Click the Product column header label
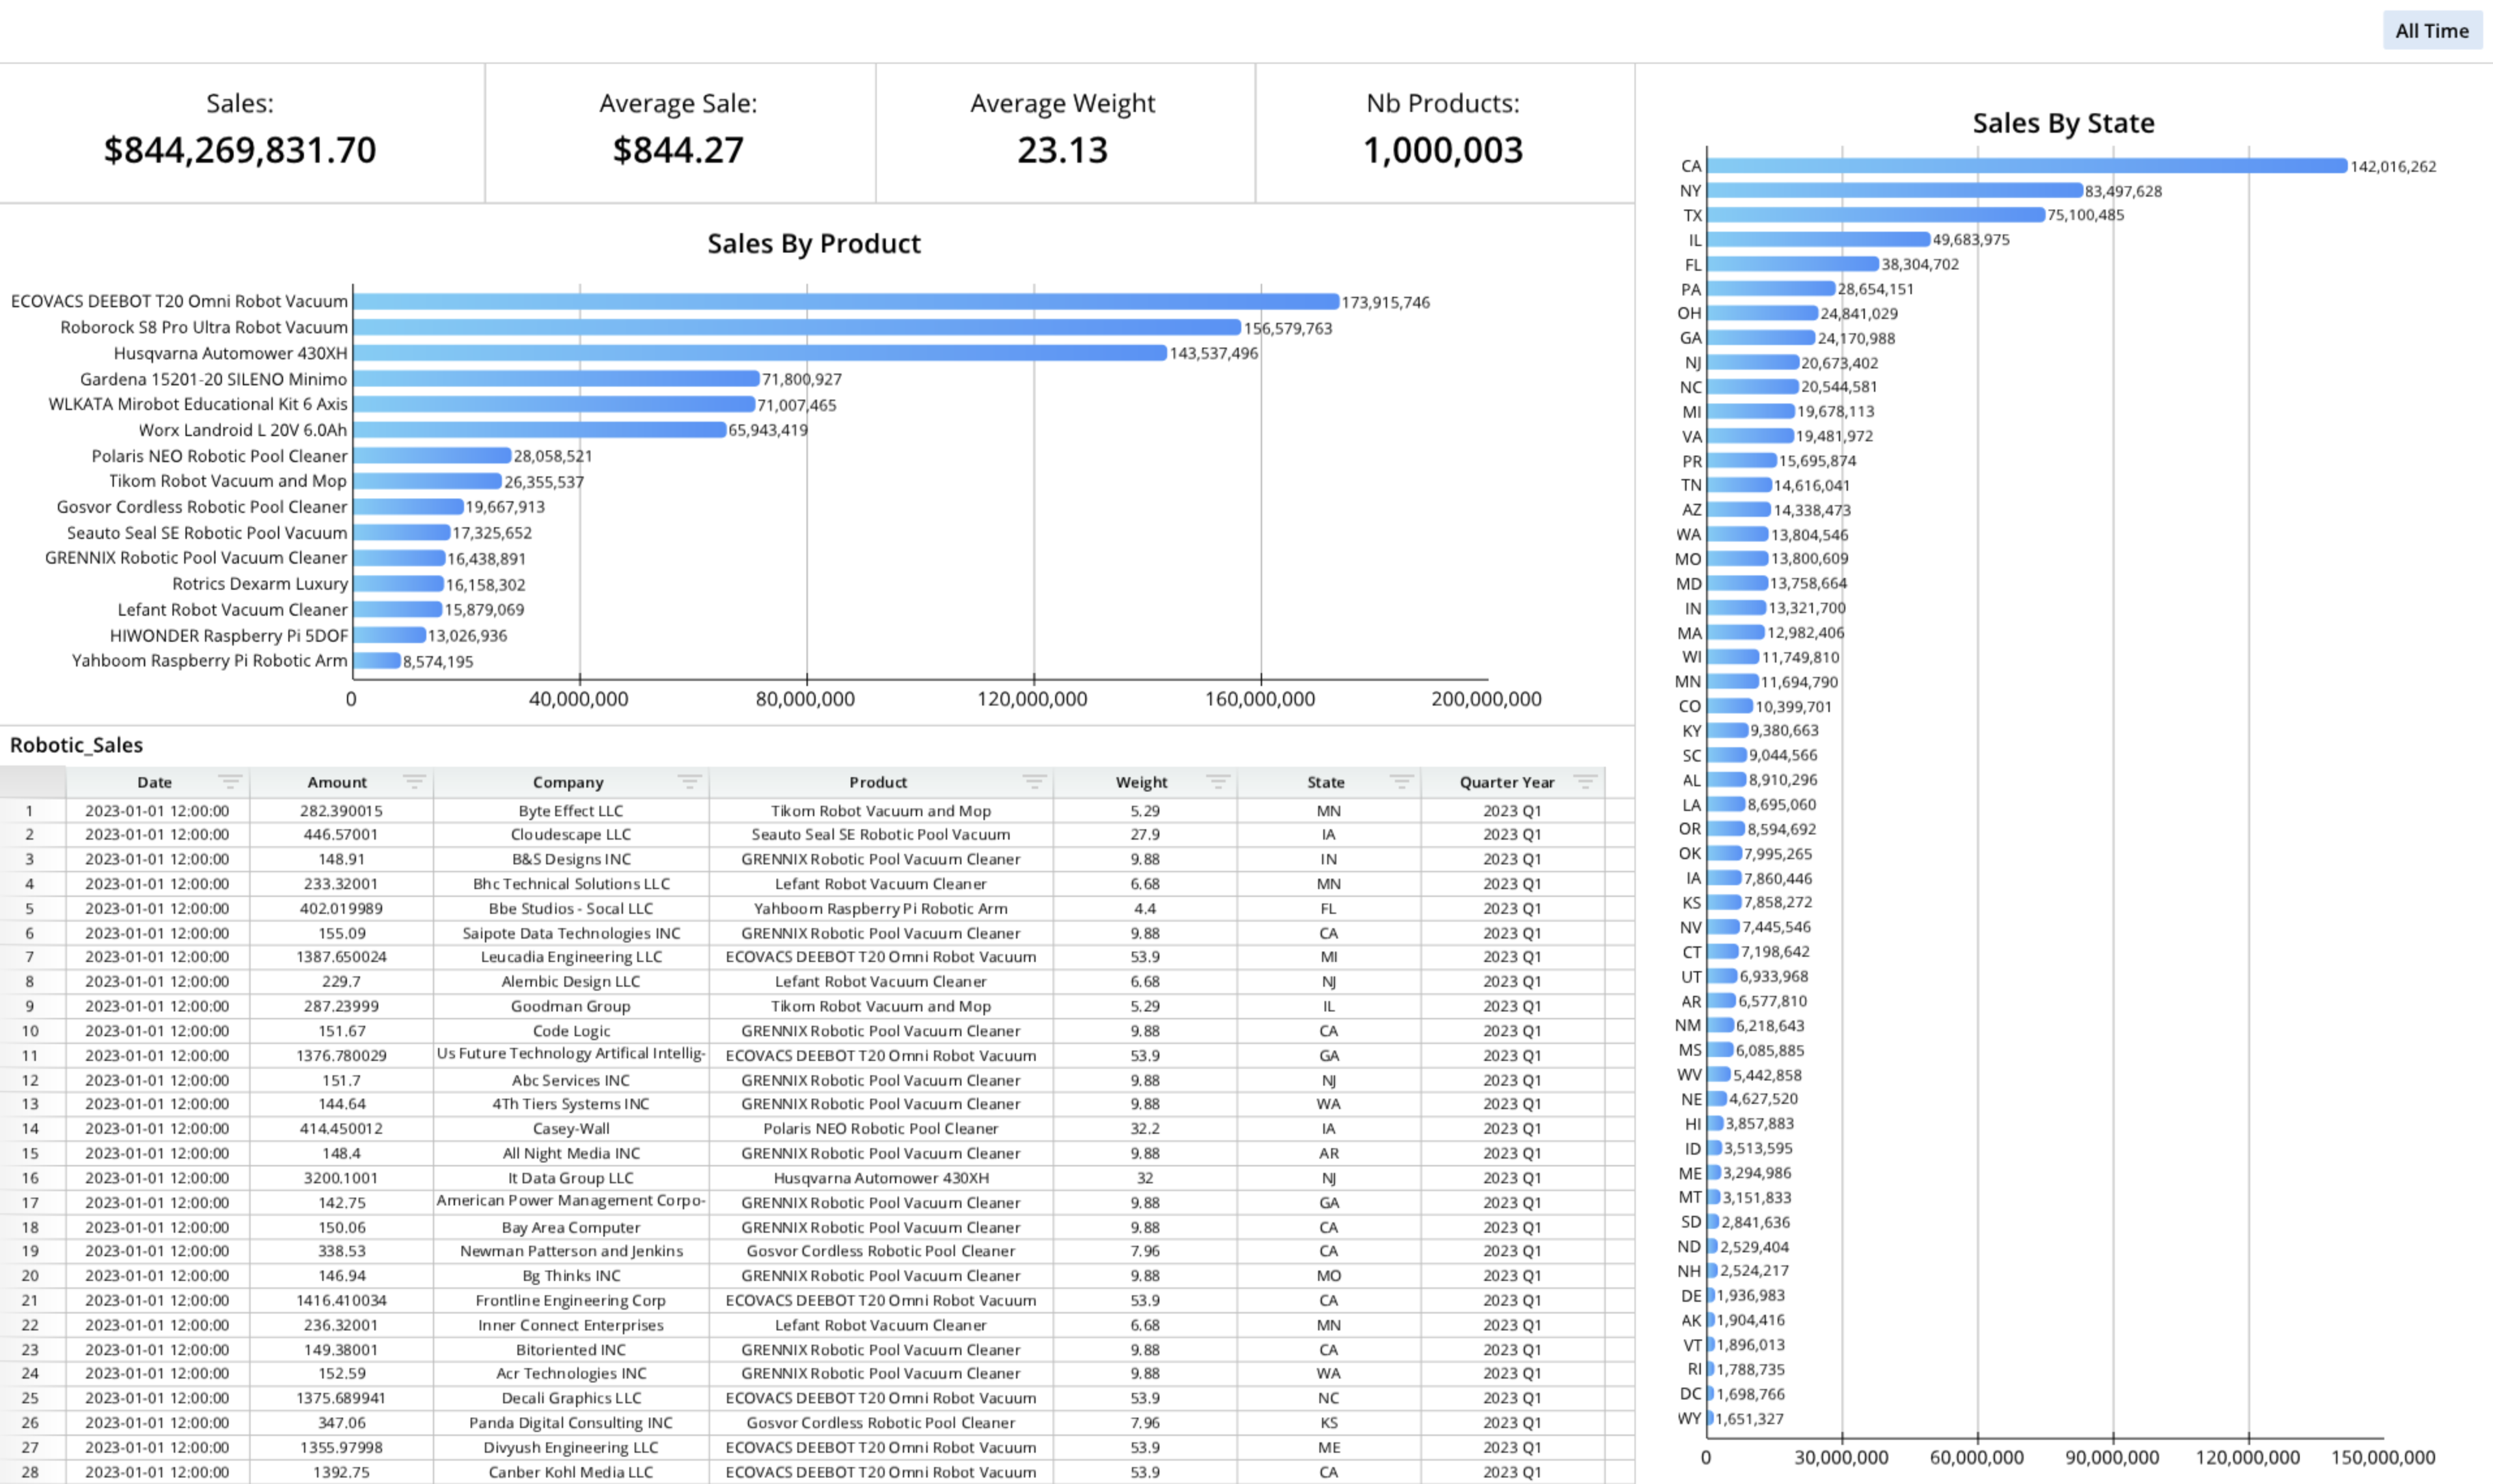This screenshot has height=1484, width=2493. click(877, 782)
